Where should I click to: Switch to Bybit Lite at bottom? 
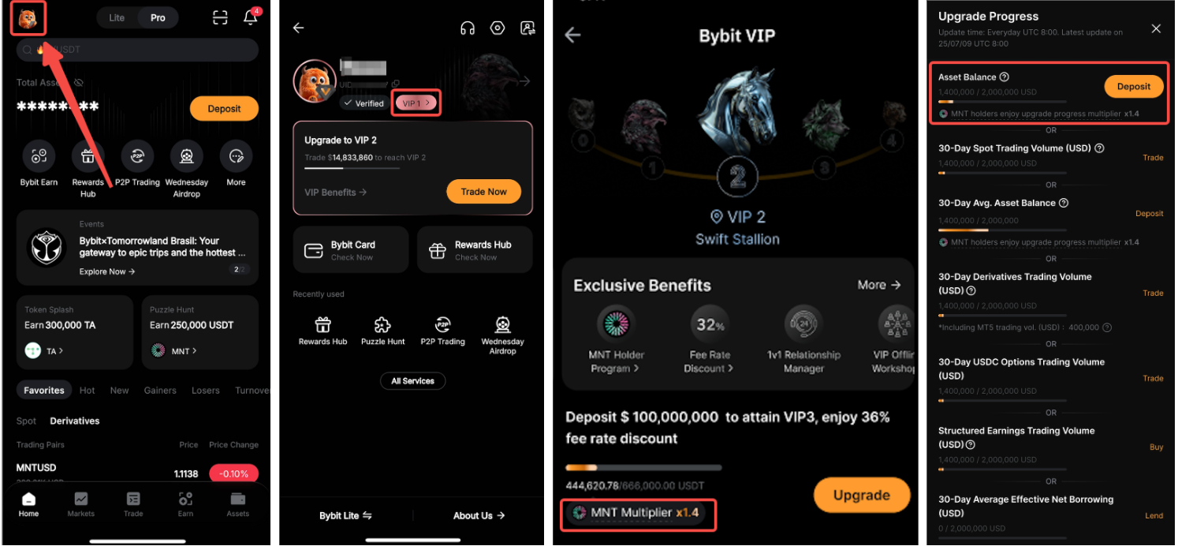pyautogui.click(x=345, y=515)
